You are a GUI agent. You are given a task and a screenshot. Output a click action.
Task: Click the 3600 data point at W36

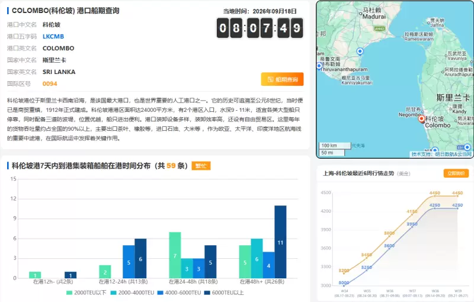point(389,249)
